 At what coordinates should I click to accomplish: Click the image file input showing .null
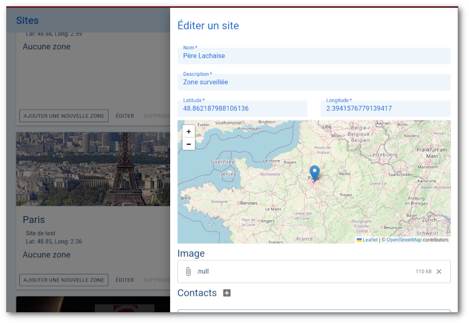pyautogui.click(x=314, y=272)
